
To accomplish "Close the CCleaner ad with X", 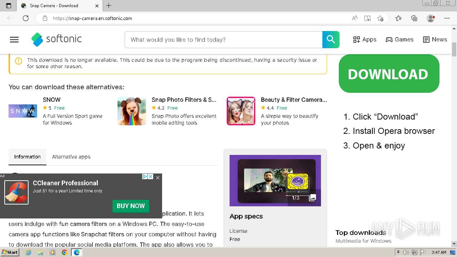I will pos(158,177).
